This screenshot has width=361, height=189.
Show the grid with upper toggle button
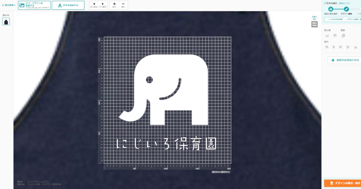[314, 18]
